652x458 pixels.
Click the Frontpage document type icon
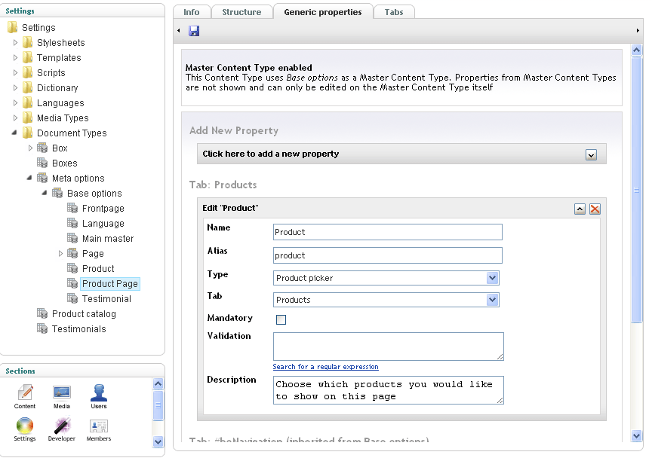72,208
